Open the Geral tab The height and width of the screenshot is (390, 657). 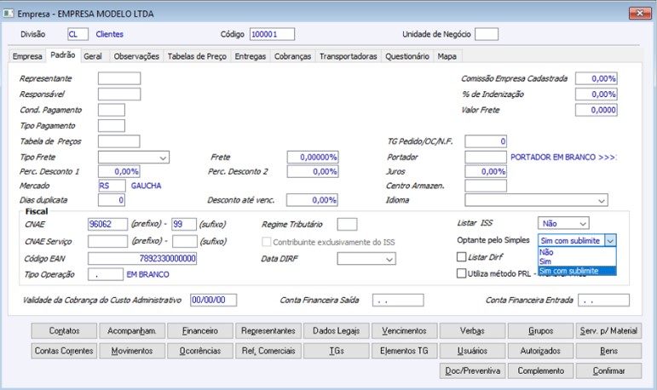[93, 56]
